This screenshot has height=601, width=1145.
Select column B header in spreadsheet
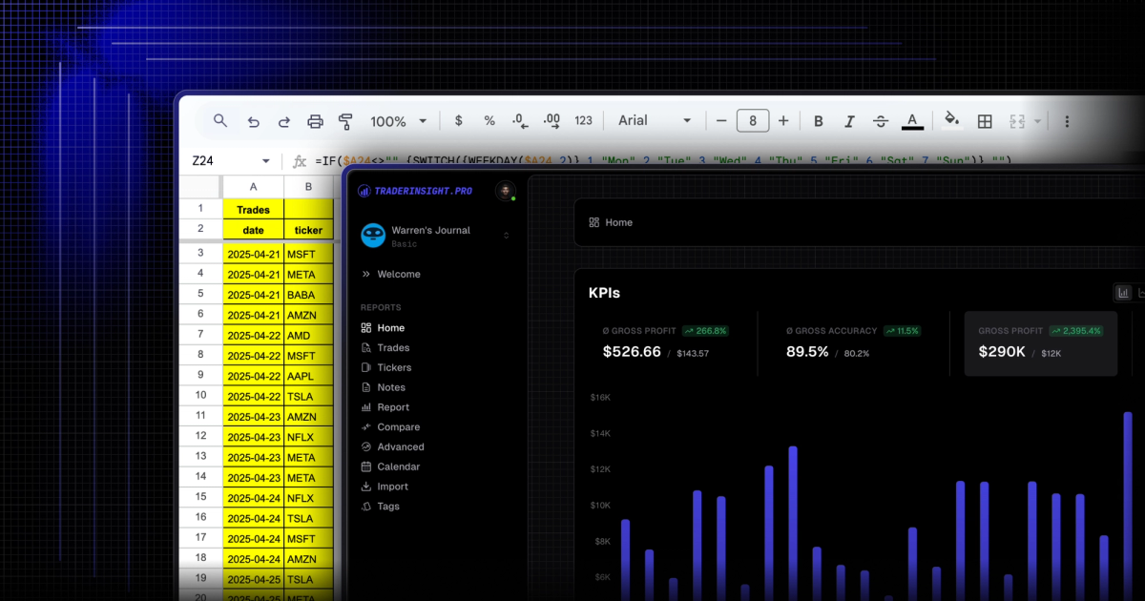point(309,187)
